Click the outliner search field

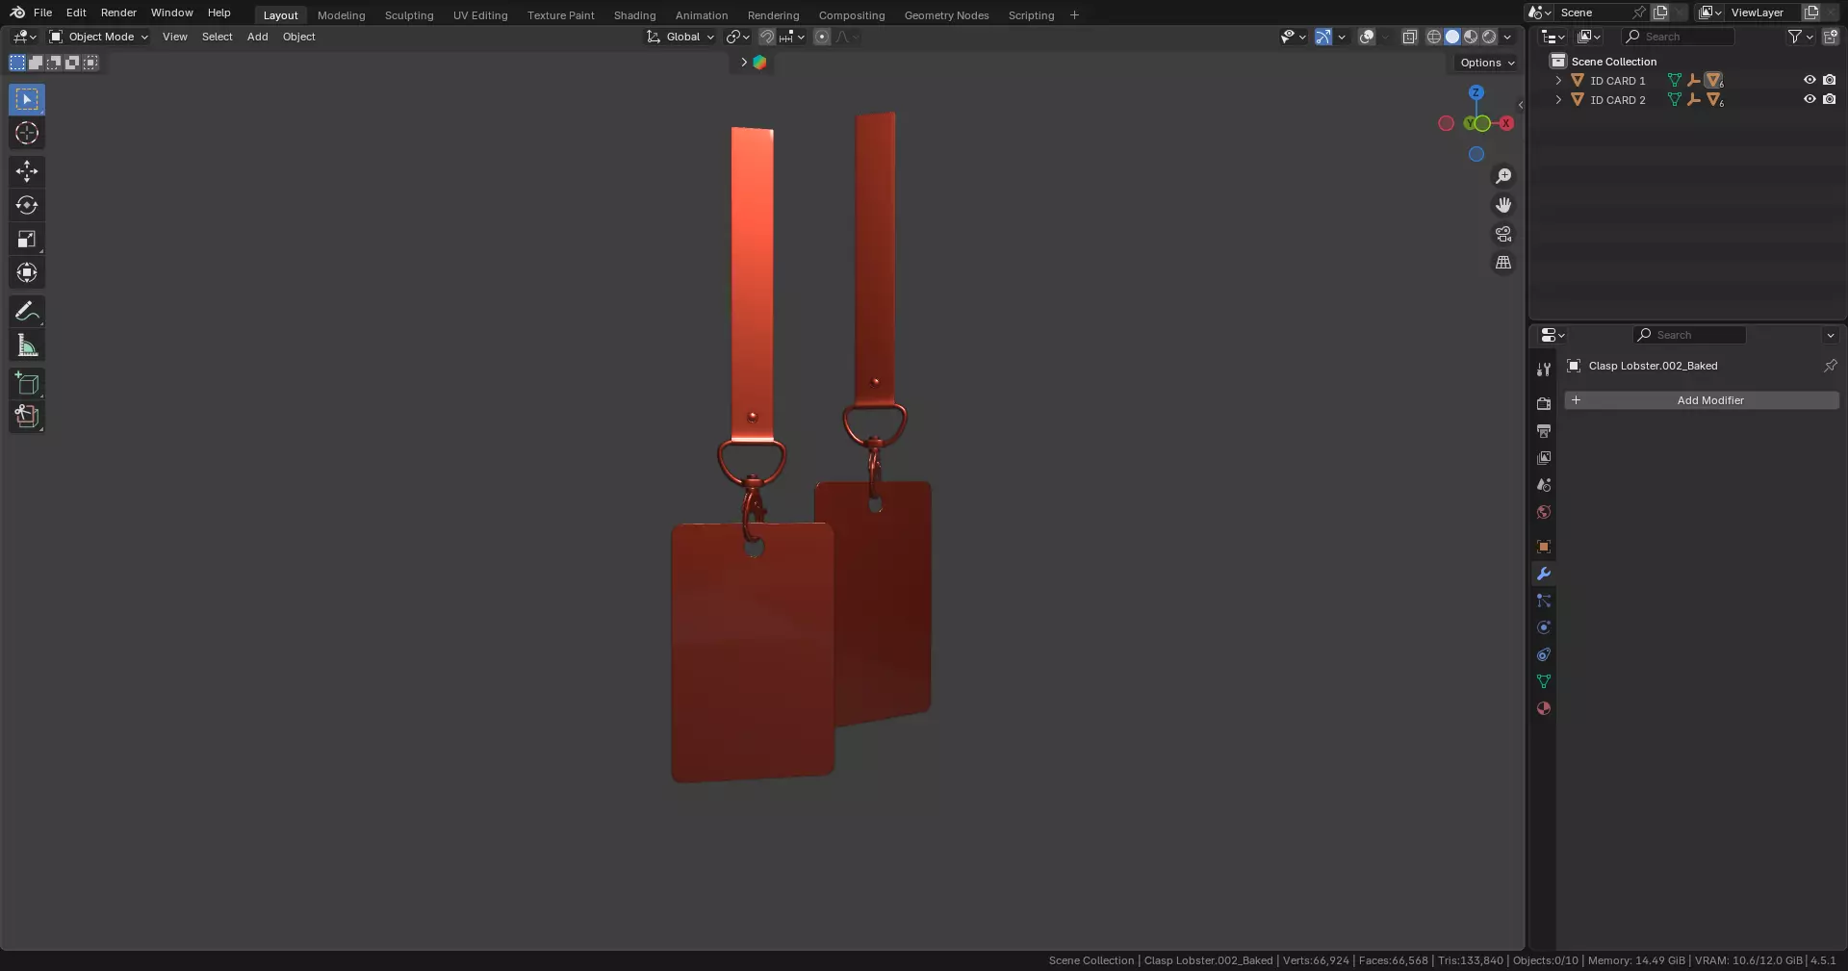click(1679, 37)
